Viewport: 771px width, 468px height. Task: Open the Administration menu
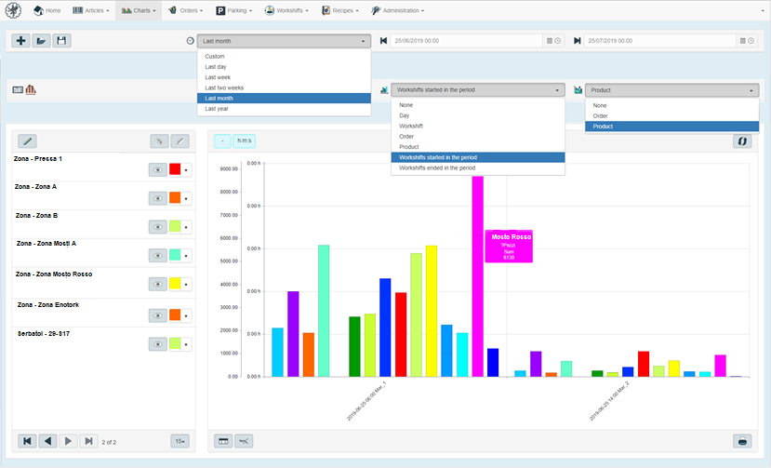coord(398,10)
